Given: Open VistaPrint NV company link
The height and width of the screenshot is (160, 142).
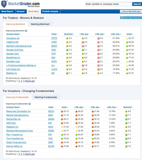Looking at the screenshot, I should (x=12, y=42).
